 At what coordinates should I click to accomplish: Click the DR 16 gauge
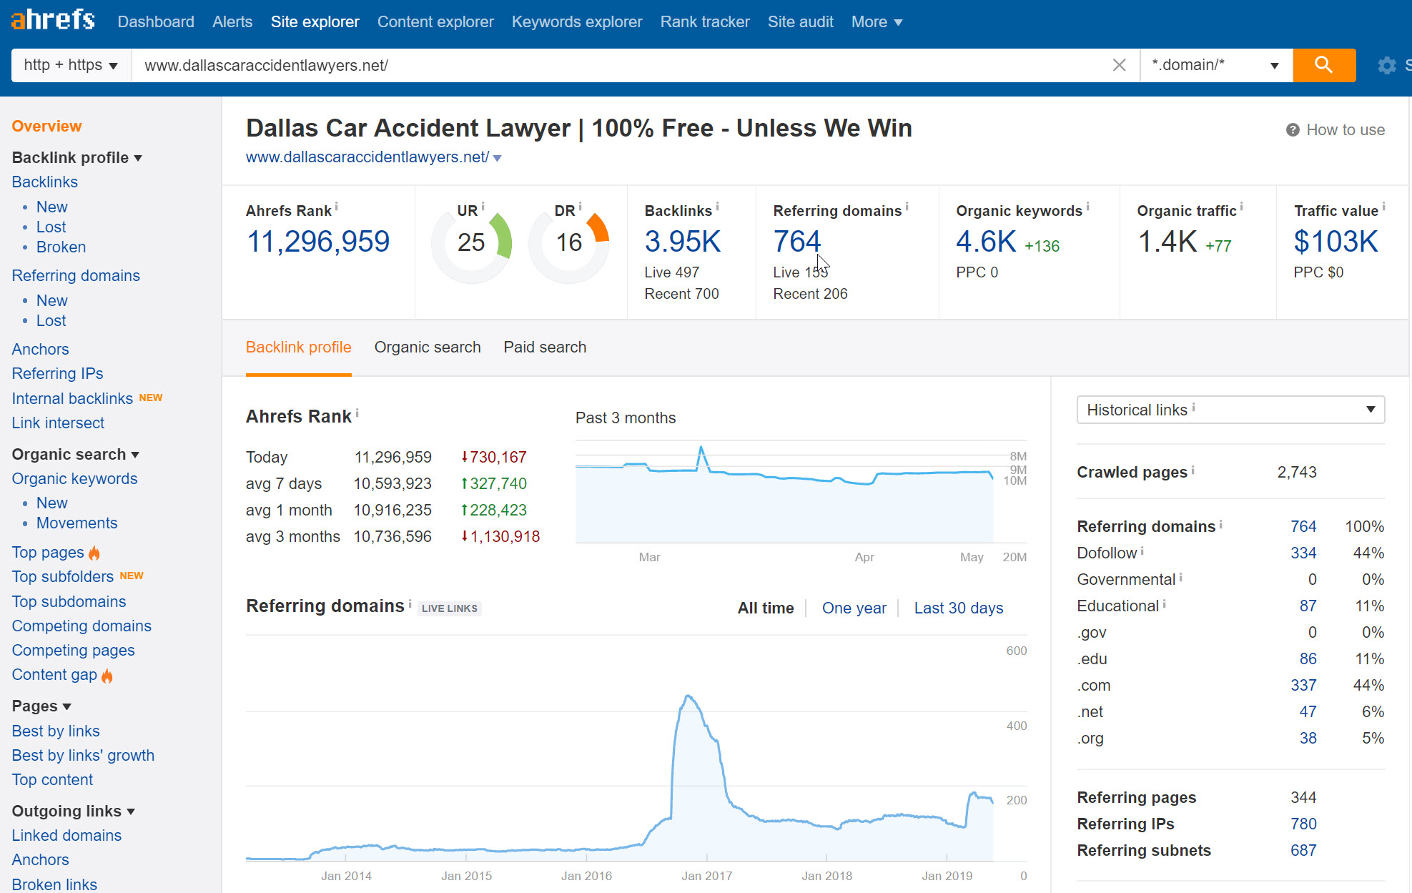click(x=568, y=243)
